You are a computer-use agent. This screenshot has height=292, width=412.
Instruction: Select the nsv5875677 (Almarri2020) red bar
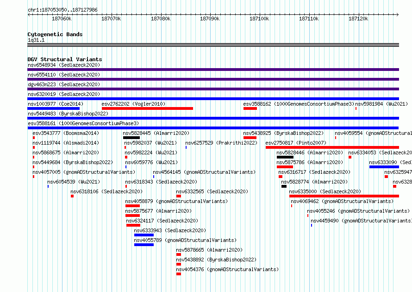click(132, 216)
